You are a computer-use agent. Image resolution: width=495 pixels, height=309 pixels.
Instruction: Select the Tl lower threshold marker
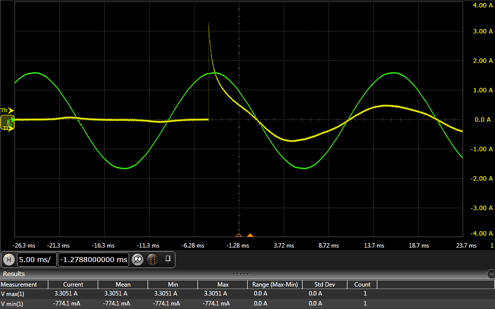pyautogui.click(x=6, y=128)
